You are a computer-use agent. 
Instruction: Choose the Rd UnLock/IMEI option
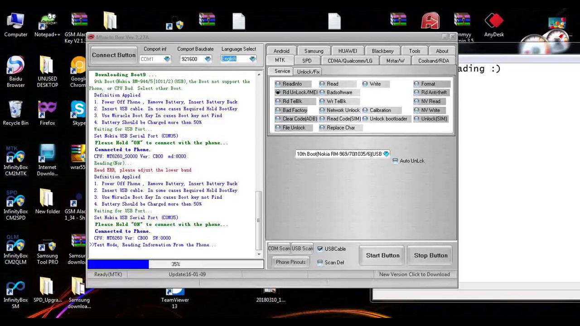click(x=296, y=92)
